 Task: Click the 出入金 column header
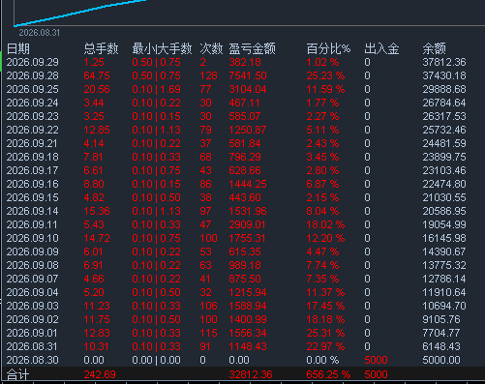381,49
